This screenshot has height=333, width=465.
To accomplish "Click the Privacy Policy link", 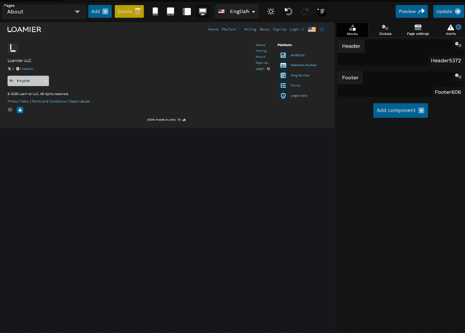I will (x=18, y=101).
